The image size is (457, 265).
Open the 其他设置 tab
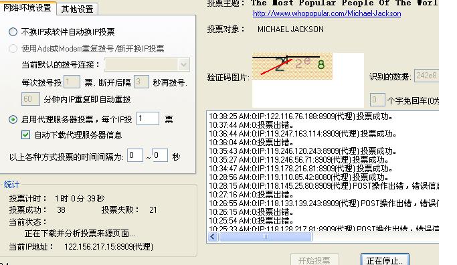click(x=77, y=9)
